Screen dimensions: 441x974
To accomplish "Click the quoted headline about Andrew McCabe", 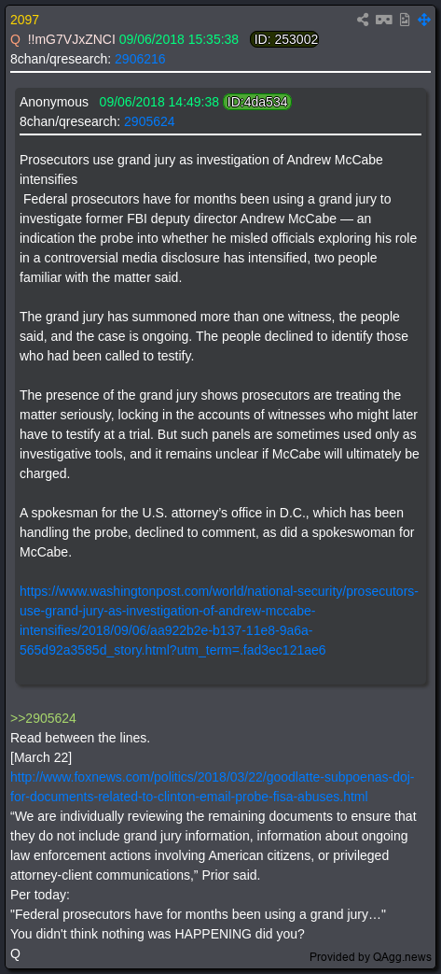I will click(201, 170).
